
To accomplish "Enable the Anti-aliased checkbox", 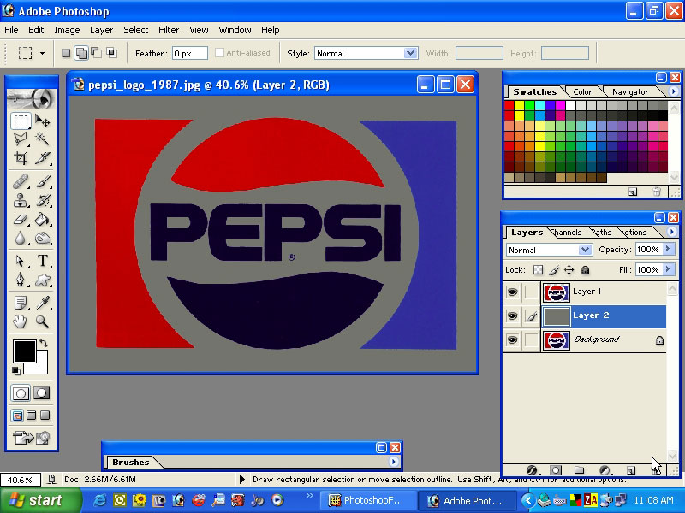I will [219, 52].
